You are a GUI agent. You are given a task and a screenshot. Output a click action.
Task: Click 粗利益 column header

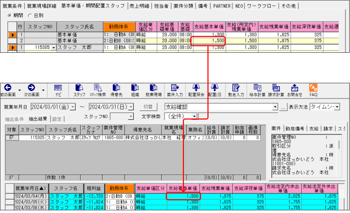[x=94, y=188]
